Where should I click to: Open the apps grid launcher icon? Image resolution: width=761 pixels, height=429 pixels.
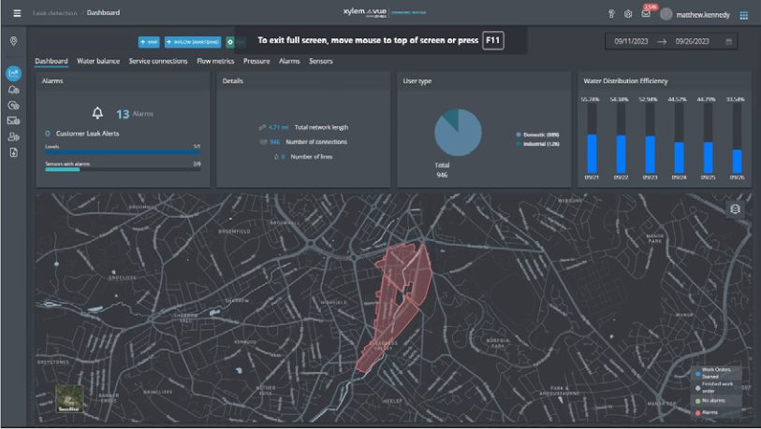(x=744, y=15)
